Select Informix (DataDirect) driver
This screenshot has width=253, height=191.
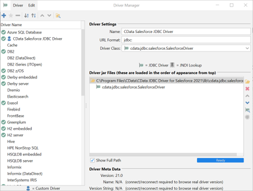click(25, 174)
